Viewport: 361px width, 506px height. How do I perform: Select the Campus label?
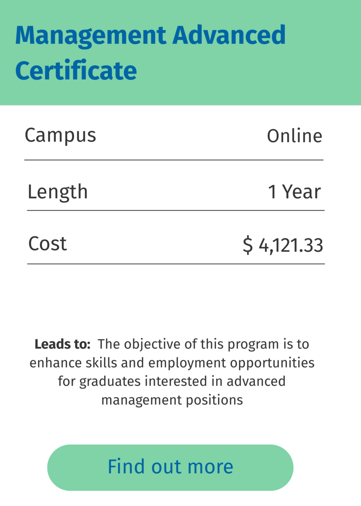[x=61, y=136]
